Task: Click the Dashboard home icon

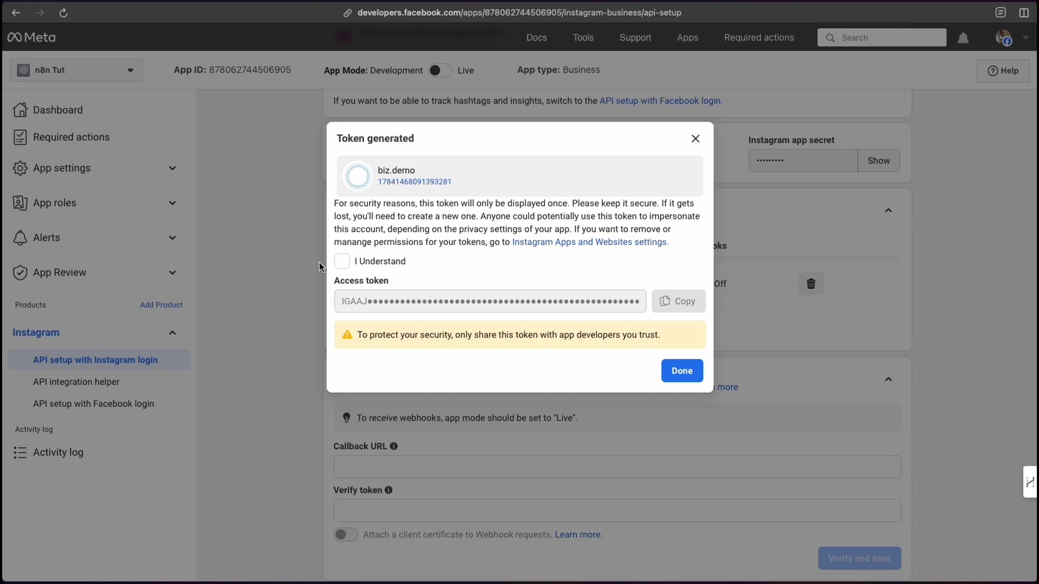Action: click(20, 110)
